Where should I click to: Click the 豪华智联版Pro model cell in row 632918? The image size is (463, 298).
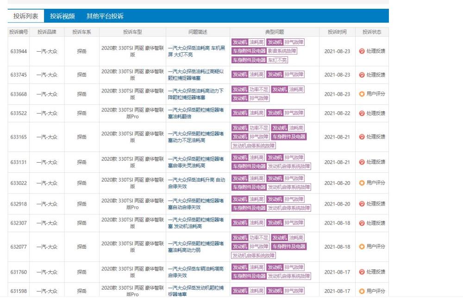click(132, 204)
